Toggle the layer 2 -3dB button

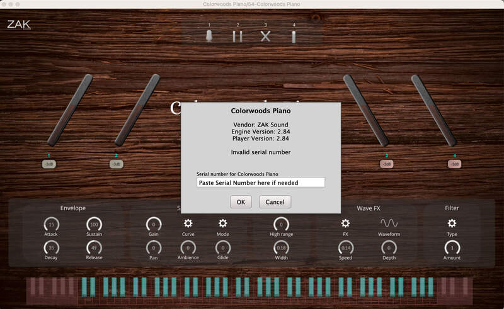tap(117, 164)
